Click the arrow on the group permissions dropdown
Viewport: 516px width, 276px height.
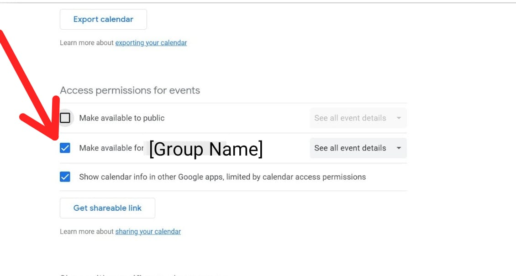point(399,148)
